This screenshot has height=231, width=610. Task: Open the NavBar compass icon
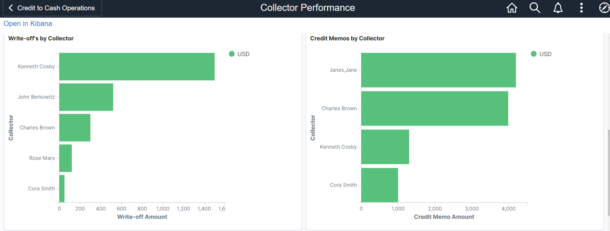(x=604, y=8)
